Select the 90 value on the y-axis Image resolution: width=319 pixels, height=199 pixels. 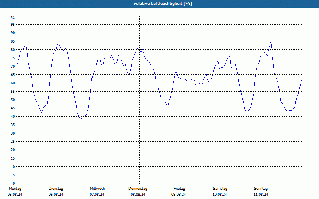13,33
